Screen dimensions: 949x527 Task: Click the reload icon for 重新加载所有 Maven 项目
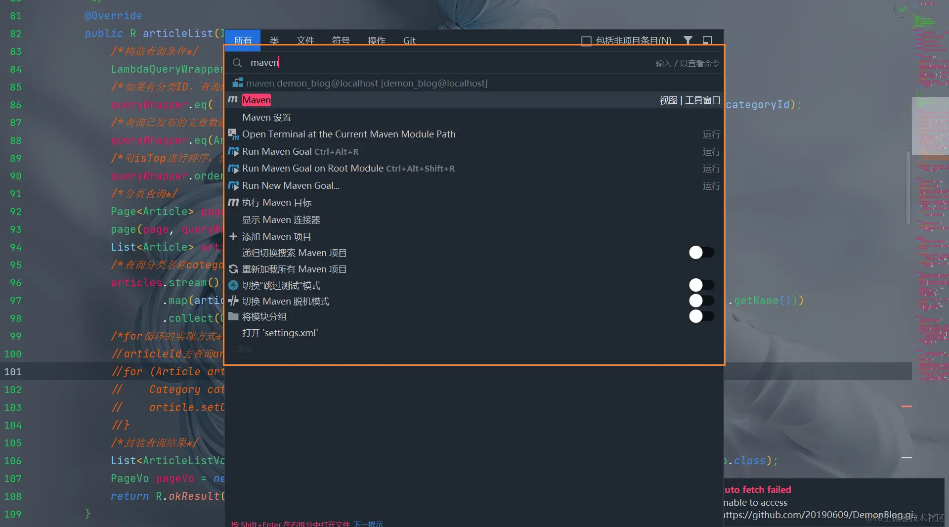233,269
